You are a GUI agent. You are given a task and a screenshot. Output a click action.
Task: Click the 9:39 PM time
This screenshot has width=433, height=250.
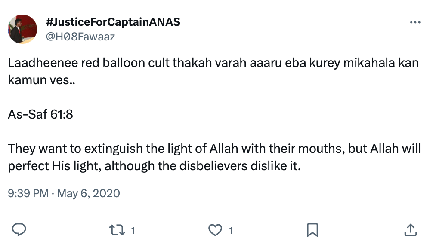28,193
